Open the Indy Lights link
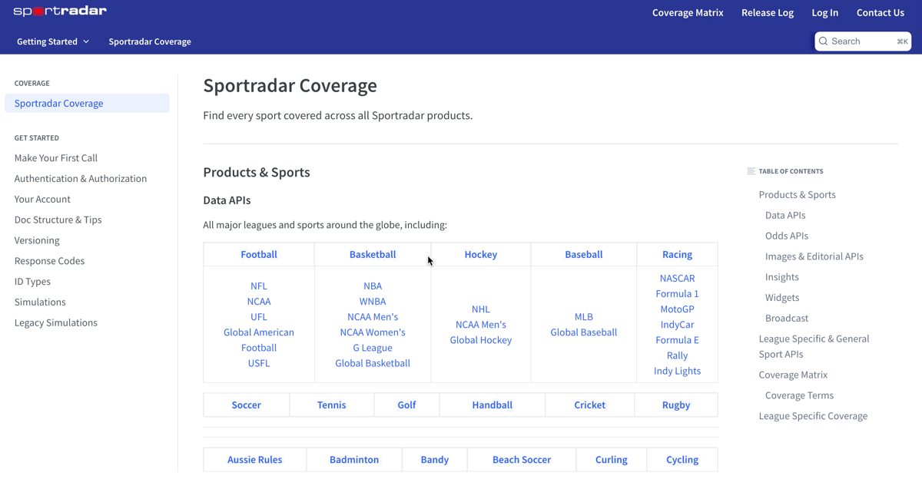922x479 pixels. (x=677, y=371)
